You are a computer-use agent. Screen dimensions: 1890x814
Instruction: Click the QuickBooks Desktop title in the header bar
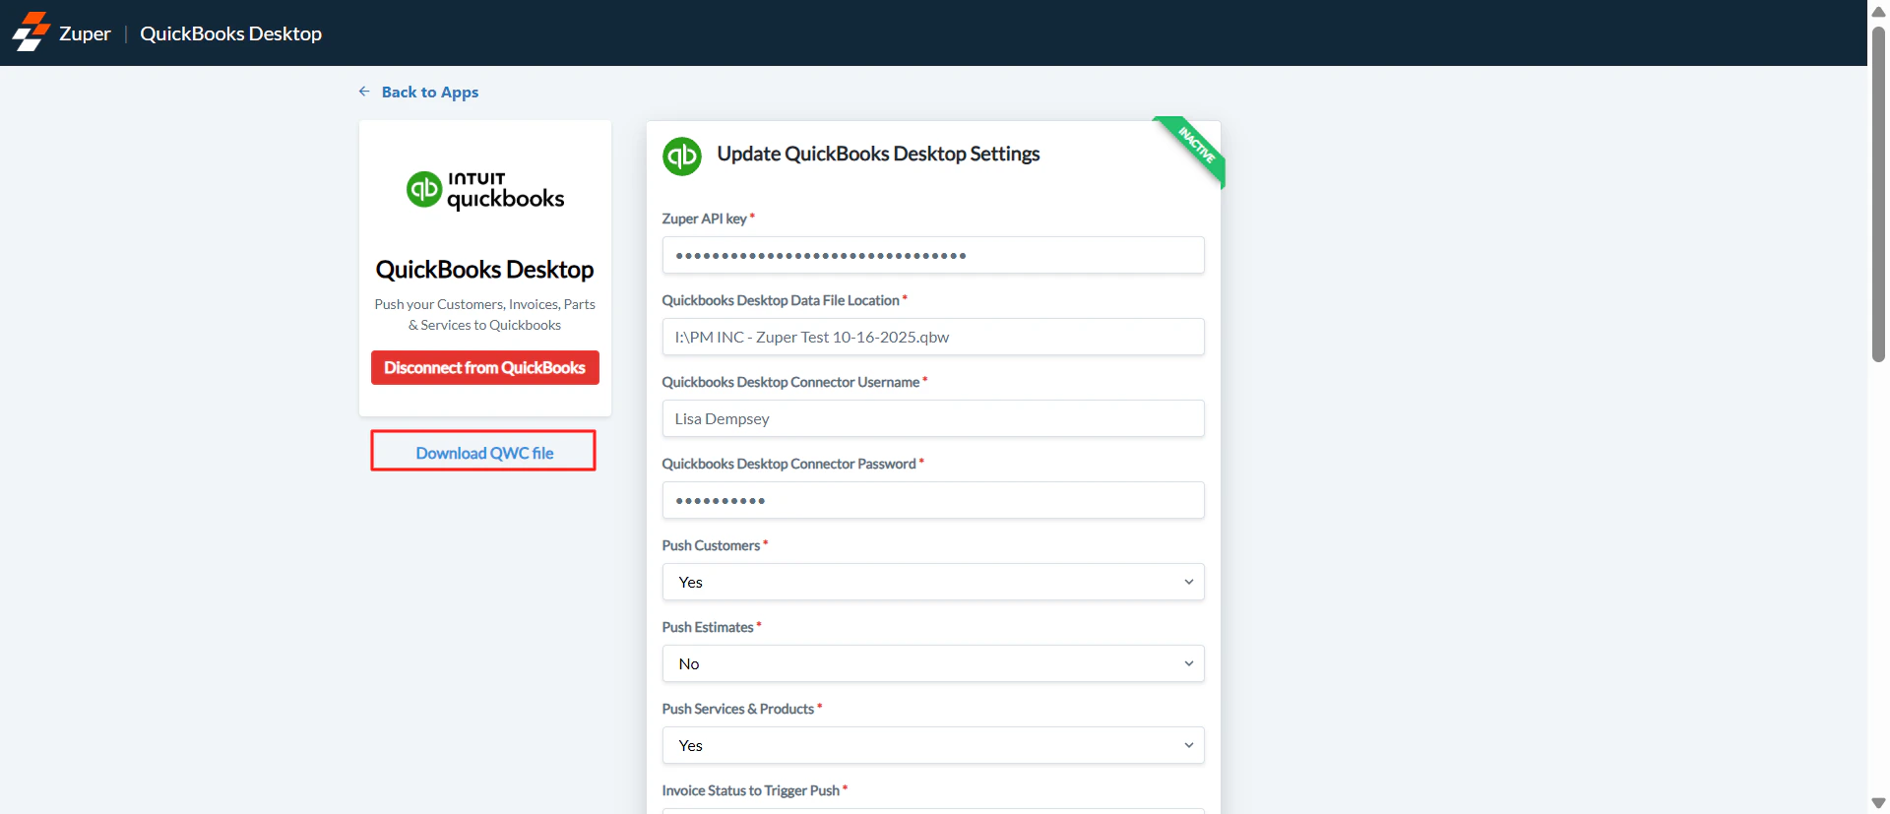click(x=230, y=33)
